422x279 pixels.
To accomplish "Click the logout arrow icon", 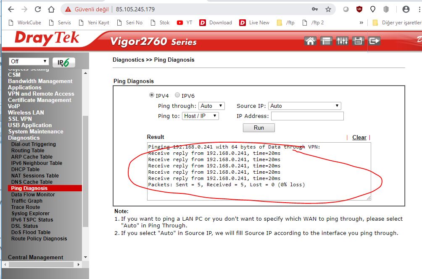I will coord(374,41).
